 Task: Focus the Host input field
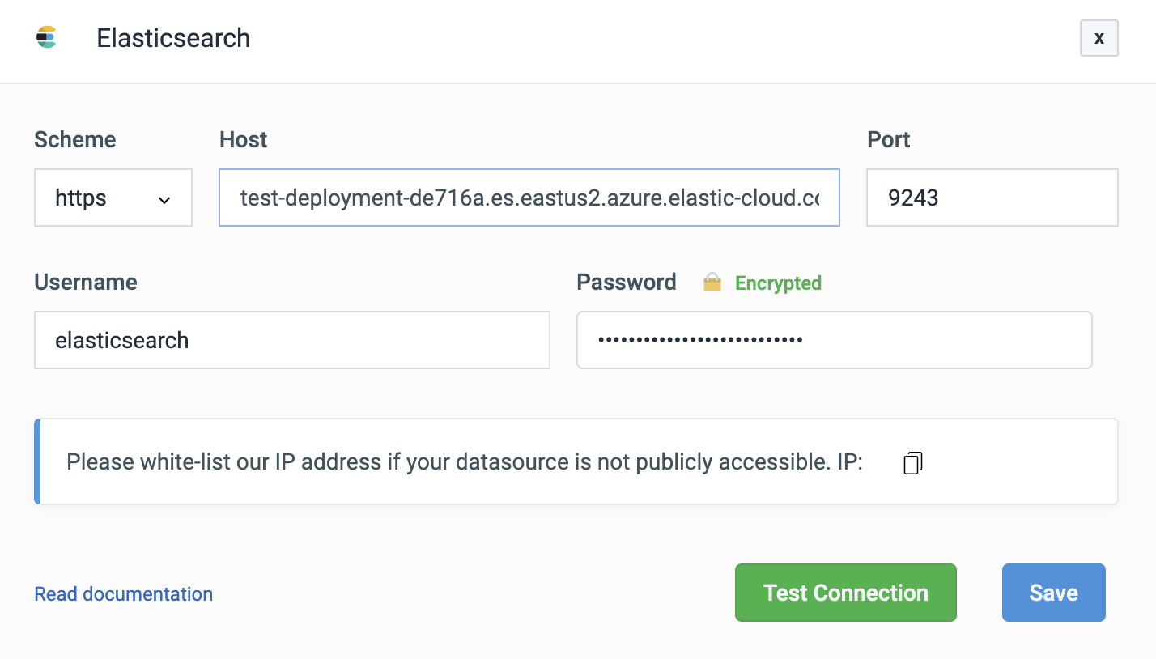(x=529, y=198)
